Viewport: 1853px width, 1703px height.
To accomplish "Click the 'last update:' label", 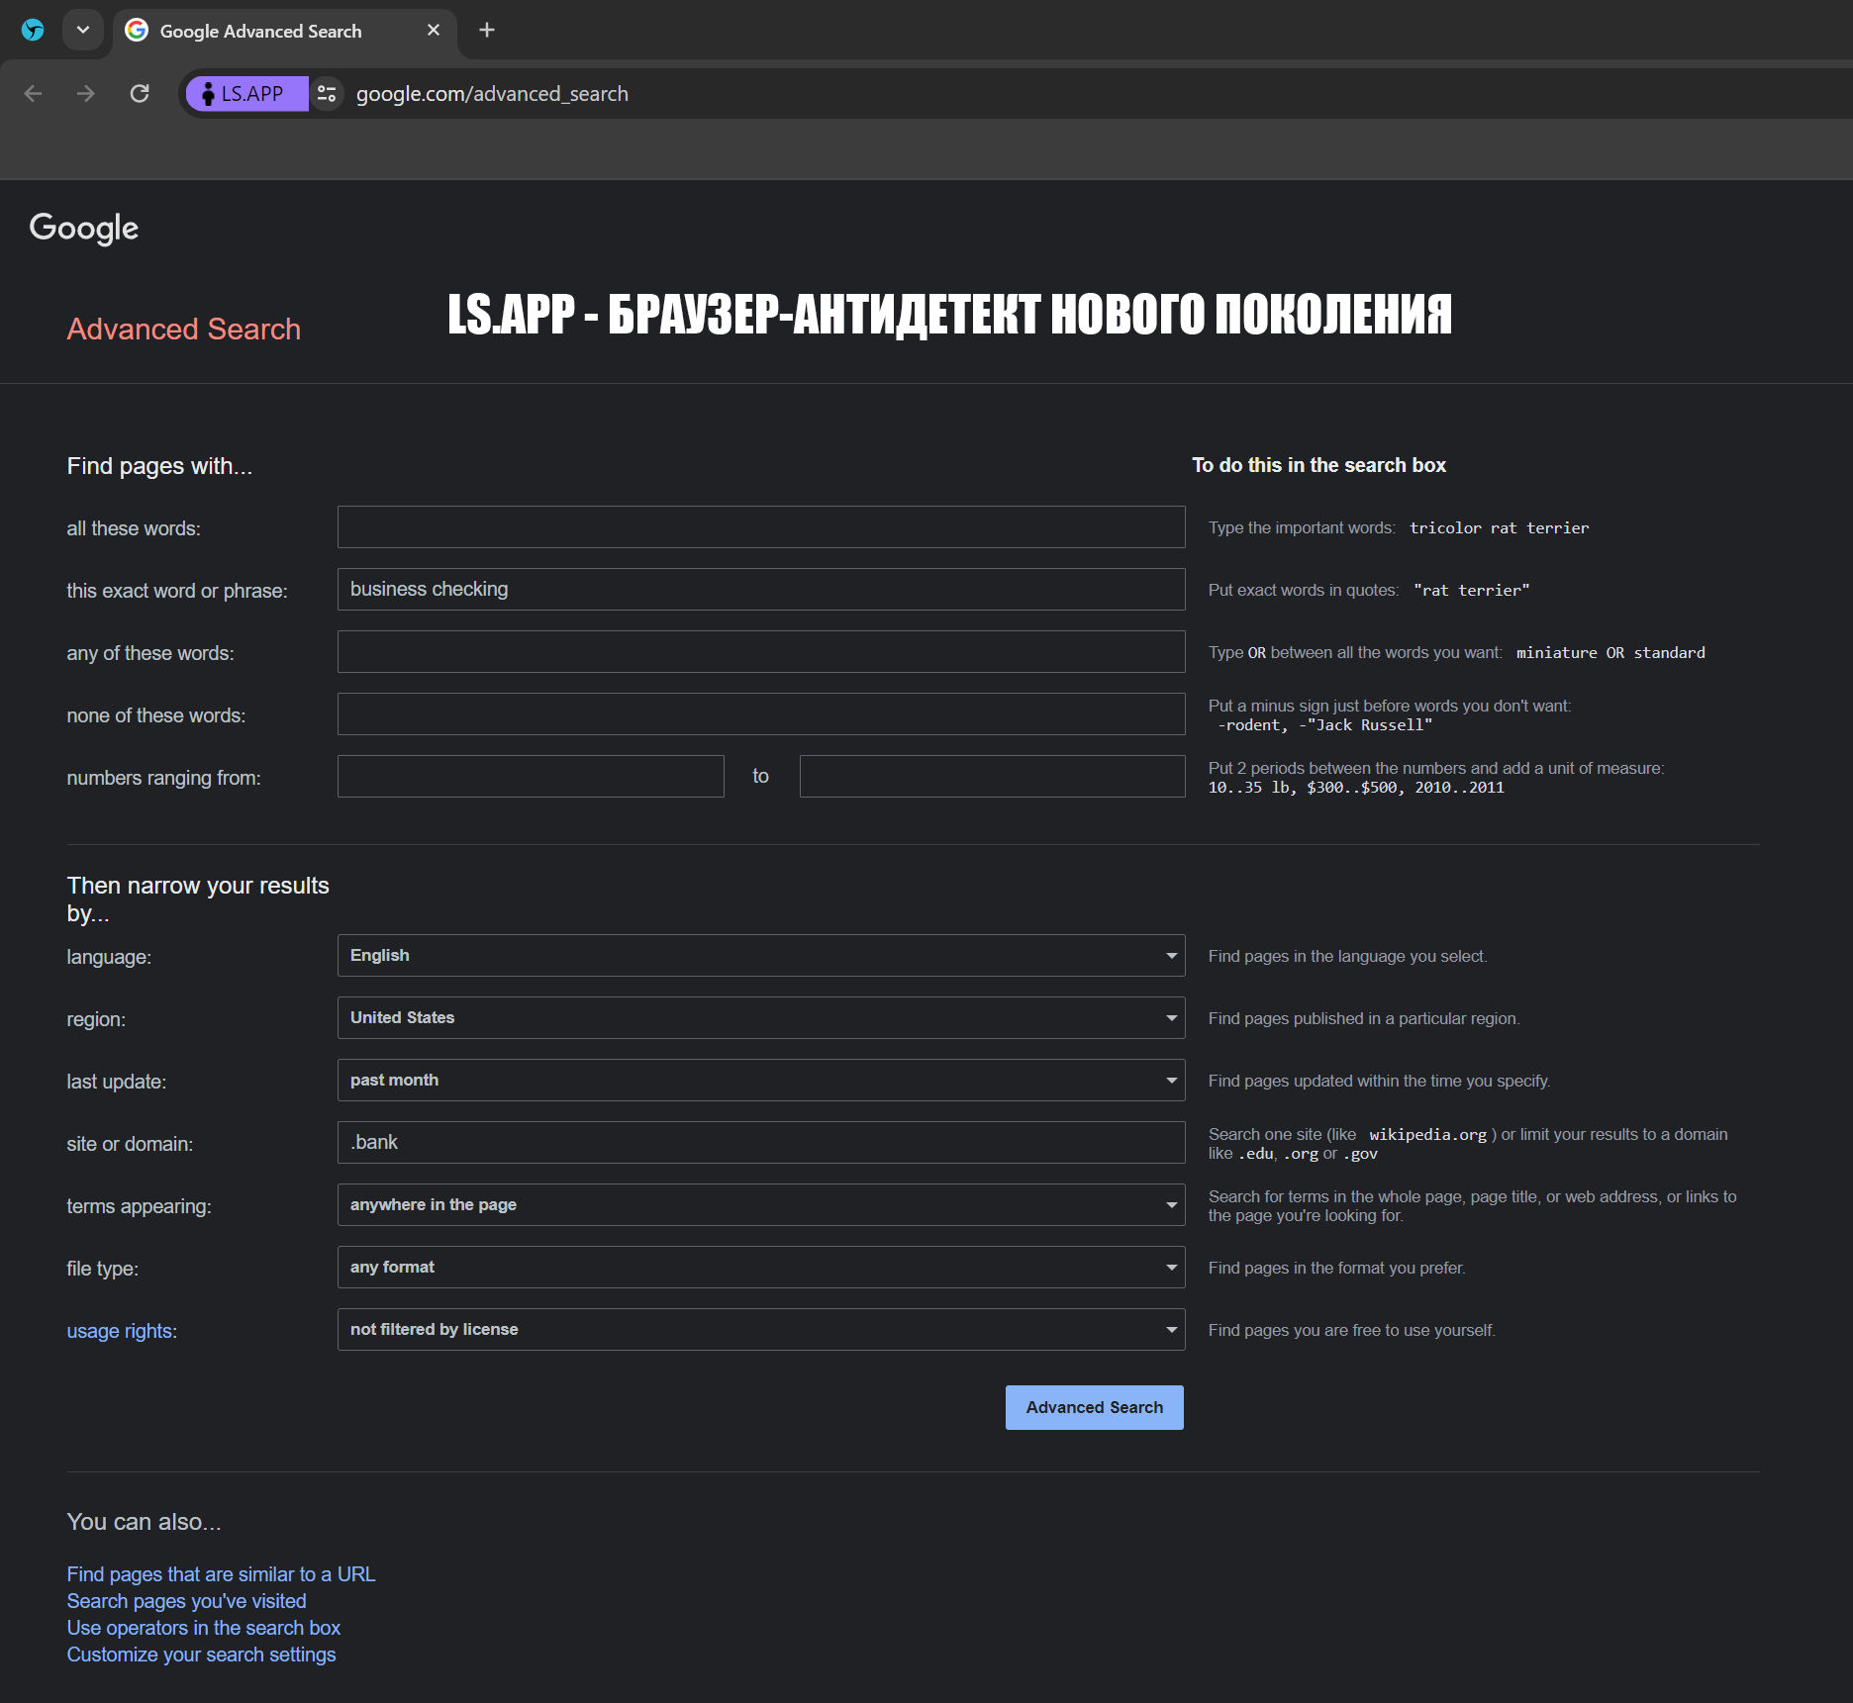I will (x=116, y=1083).
